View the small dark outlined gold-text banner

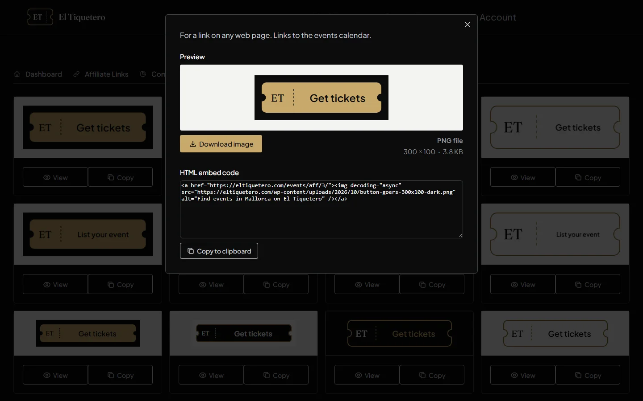367,375
